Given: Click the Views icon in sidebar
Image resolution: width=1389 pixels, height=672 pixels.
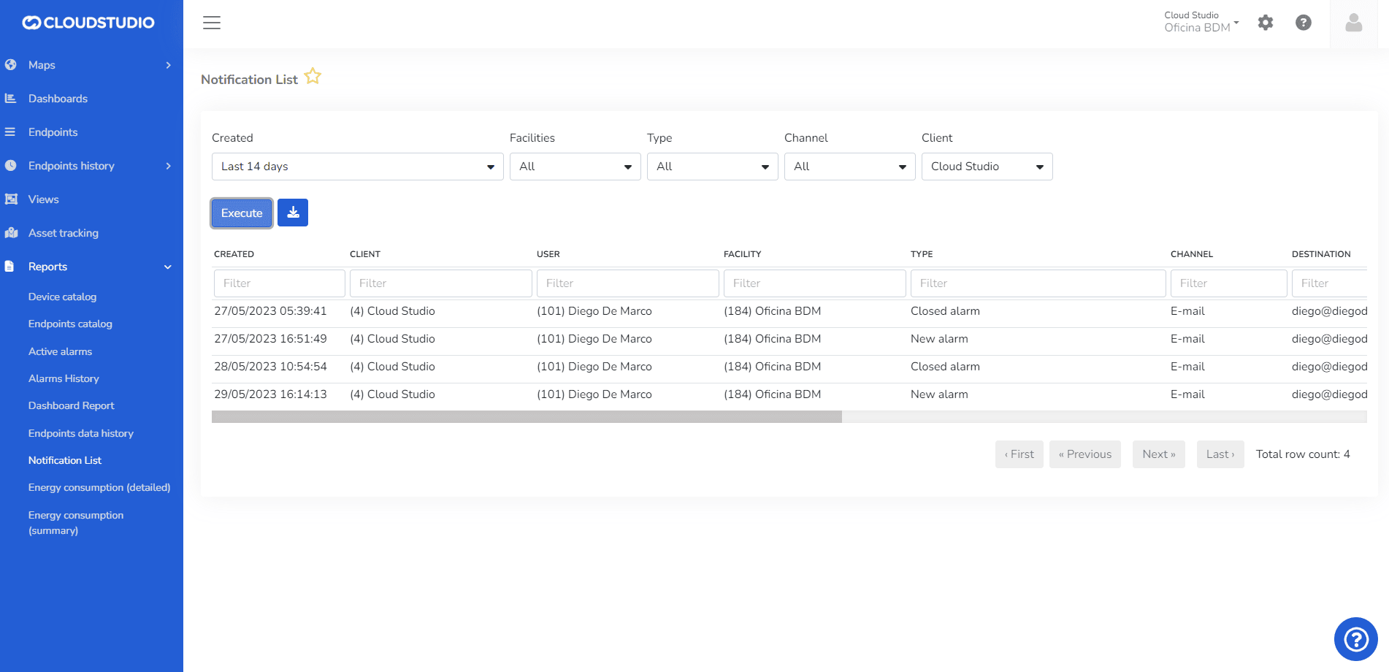Looking at the screenshot, I should pos(11,199).
